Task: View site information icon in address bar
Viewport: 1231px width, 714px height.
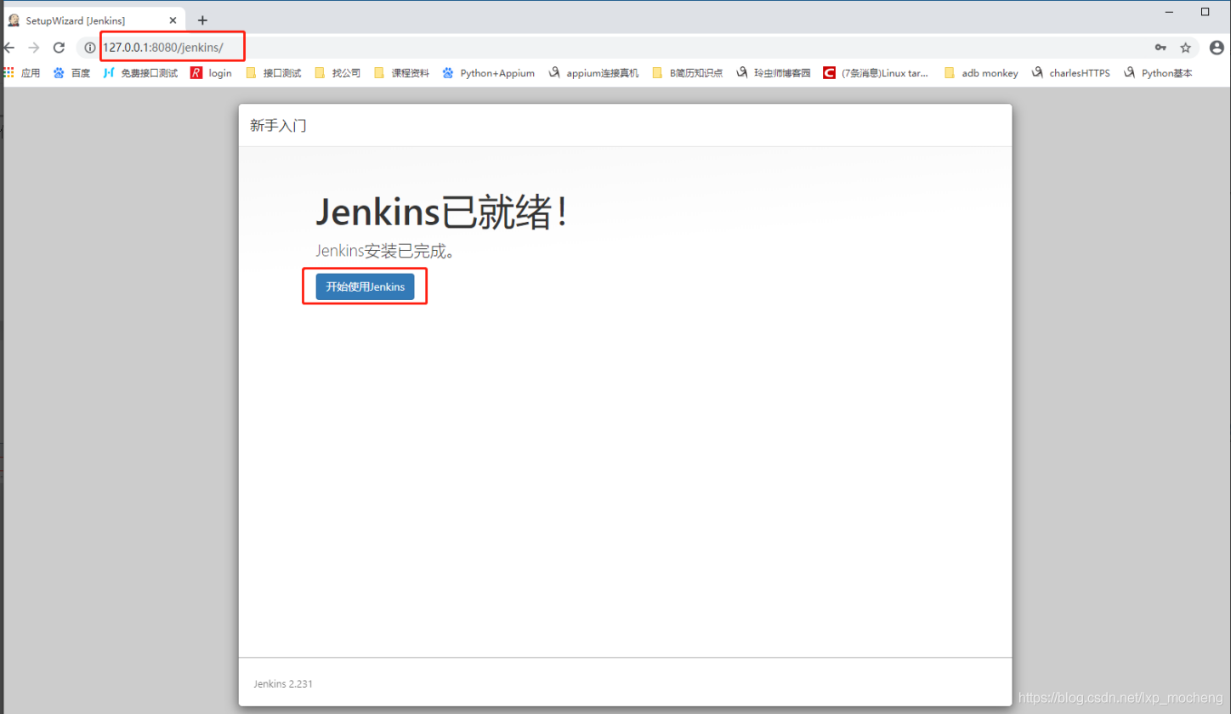Action: [x=90, y=48]
